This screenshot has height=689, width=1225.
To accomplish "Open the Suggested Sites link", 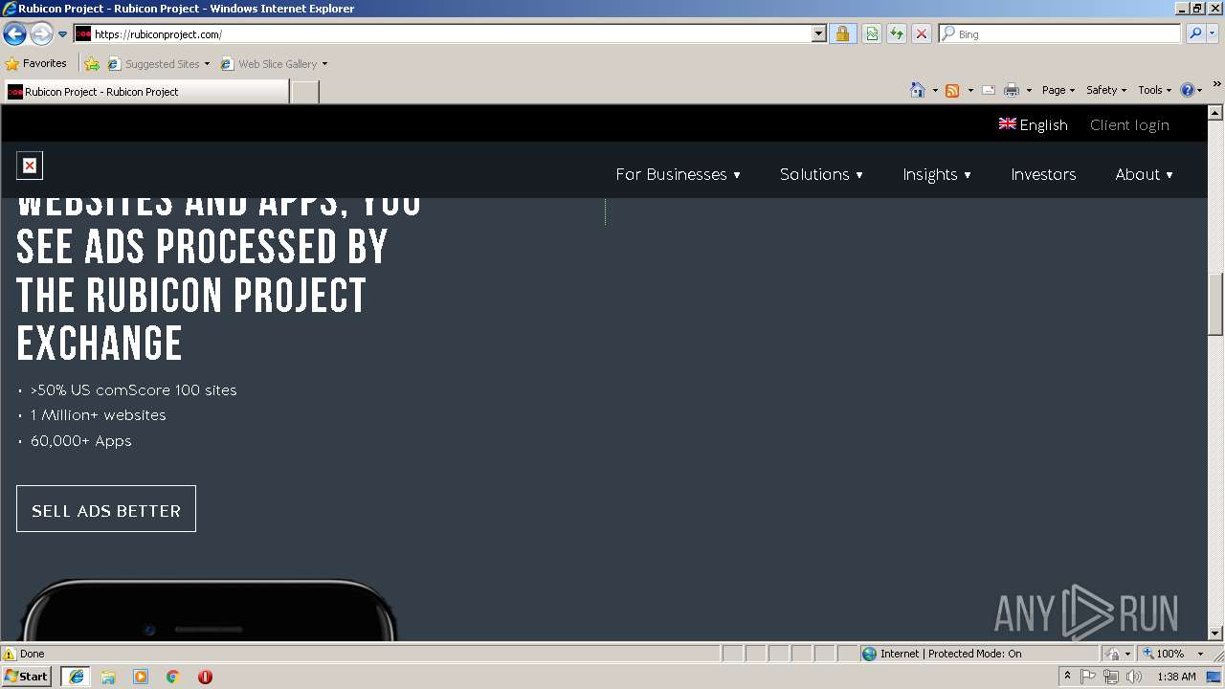I will click(x=158, y=64).
